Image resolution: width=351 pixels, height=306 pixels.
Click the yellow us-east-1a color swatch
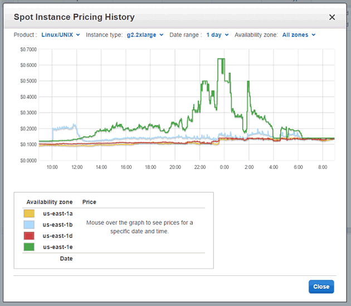(29, 213)
